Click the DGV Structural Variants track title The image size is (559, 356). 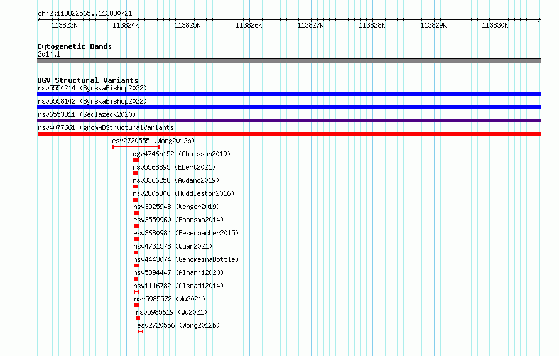(88, 80)
